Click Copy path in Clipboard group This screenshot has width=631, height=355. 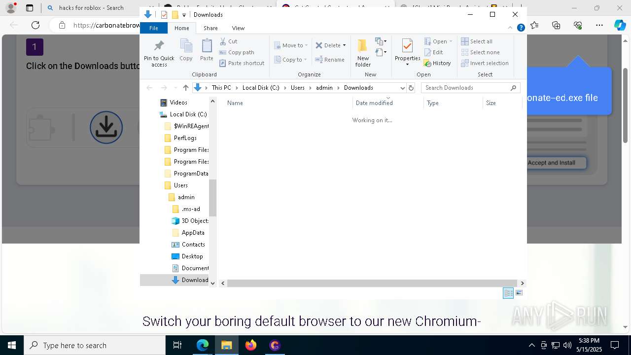[237, 52]
